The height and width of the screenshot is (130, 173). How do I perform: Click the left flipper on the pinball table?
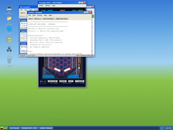click(56, 69)
